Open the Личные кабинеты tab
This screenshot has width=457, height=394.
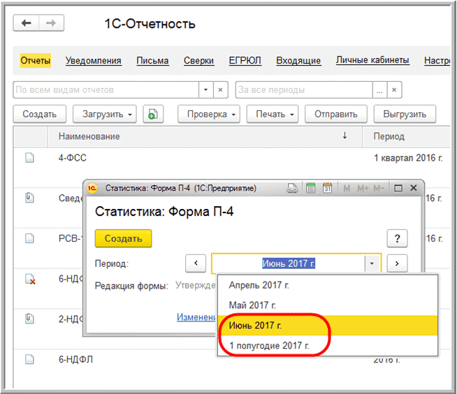coord(372,61)
